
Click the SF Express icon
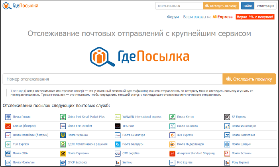tap(227, 117)
